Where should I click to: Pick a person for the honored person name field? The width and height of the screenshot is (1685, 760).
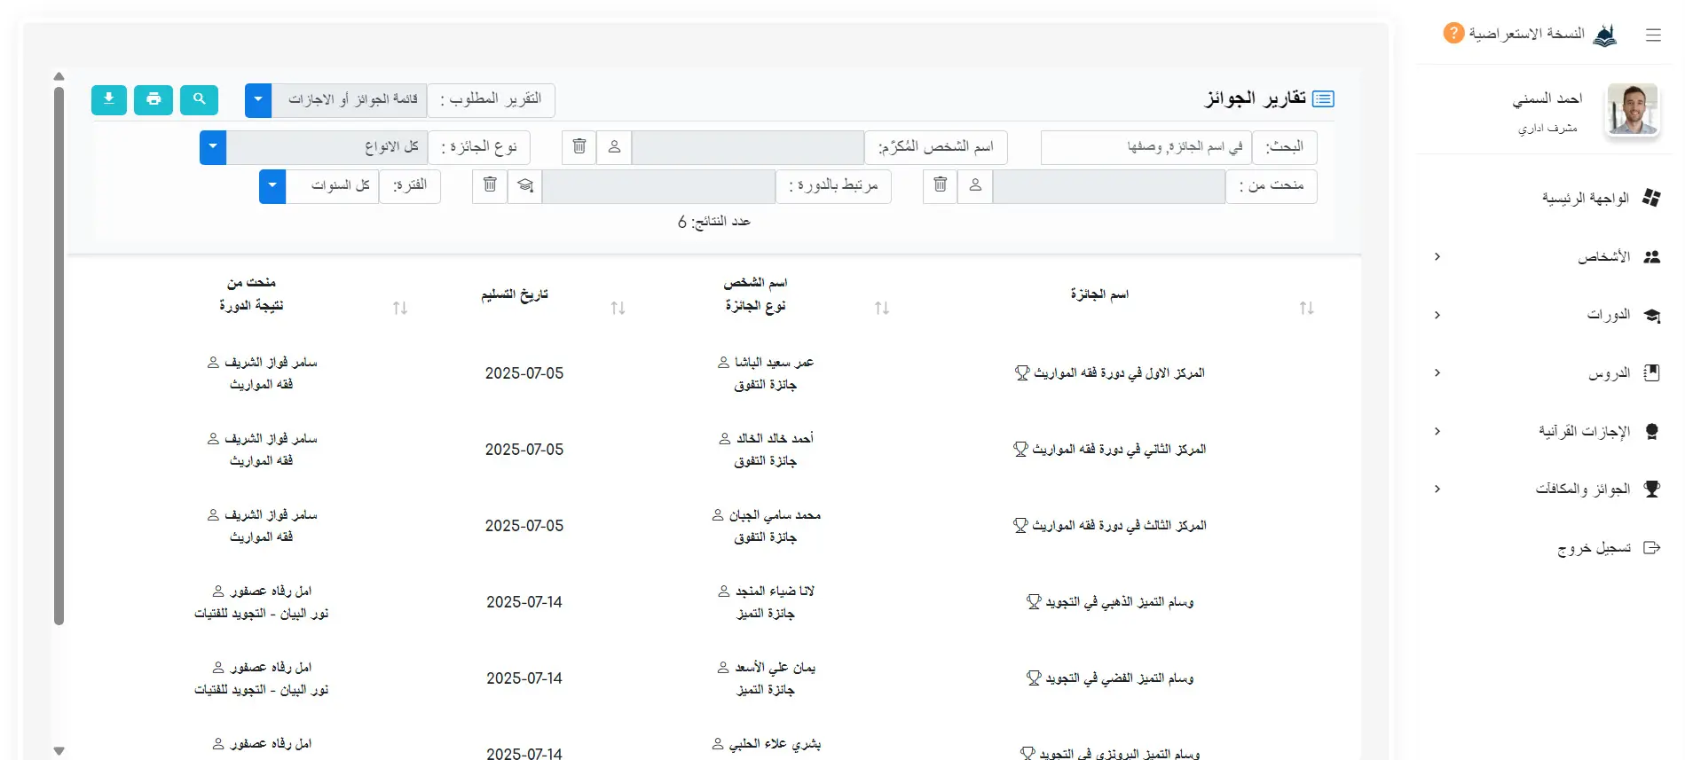pos(614,147)
